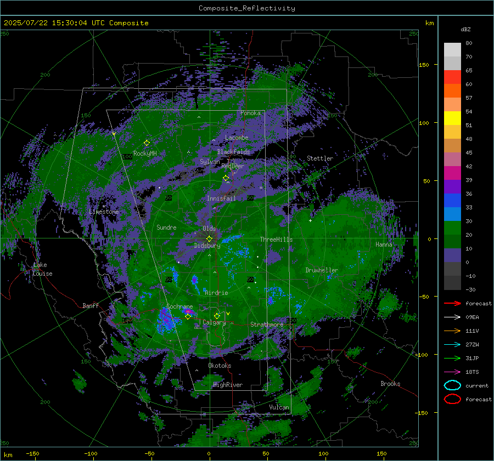
Task: Click the Banff label
Action: (91, 305)
